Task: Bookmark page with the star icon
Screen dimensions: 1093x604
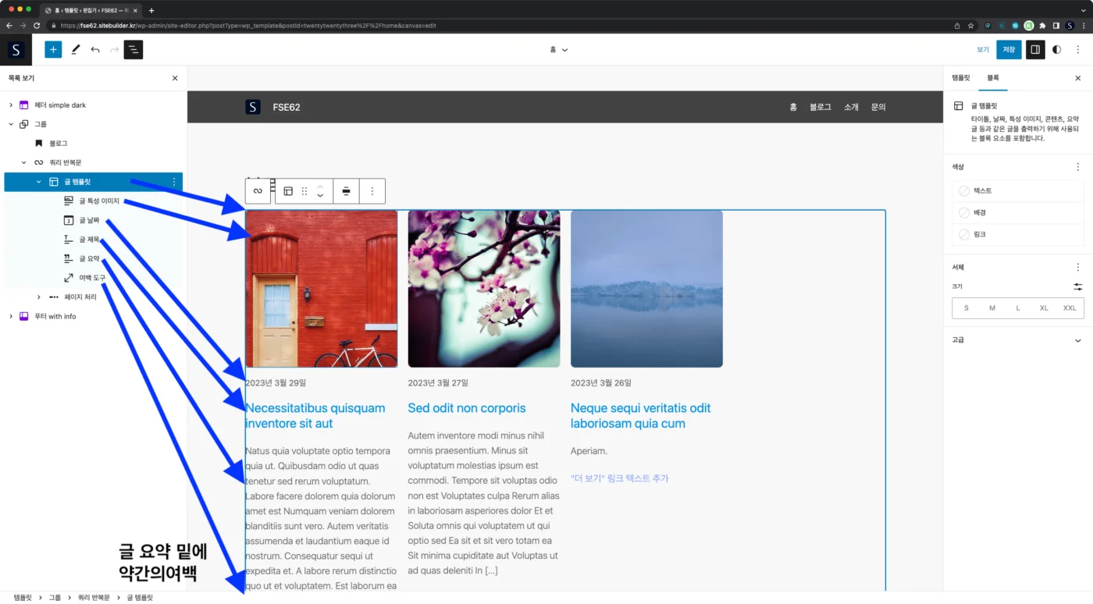Action: tap(970, 25)
